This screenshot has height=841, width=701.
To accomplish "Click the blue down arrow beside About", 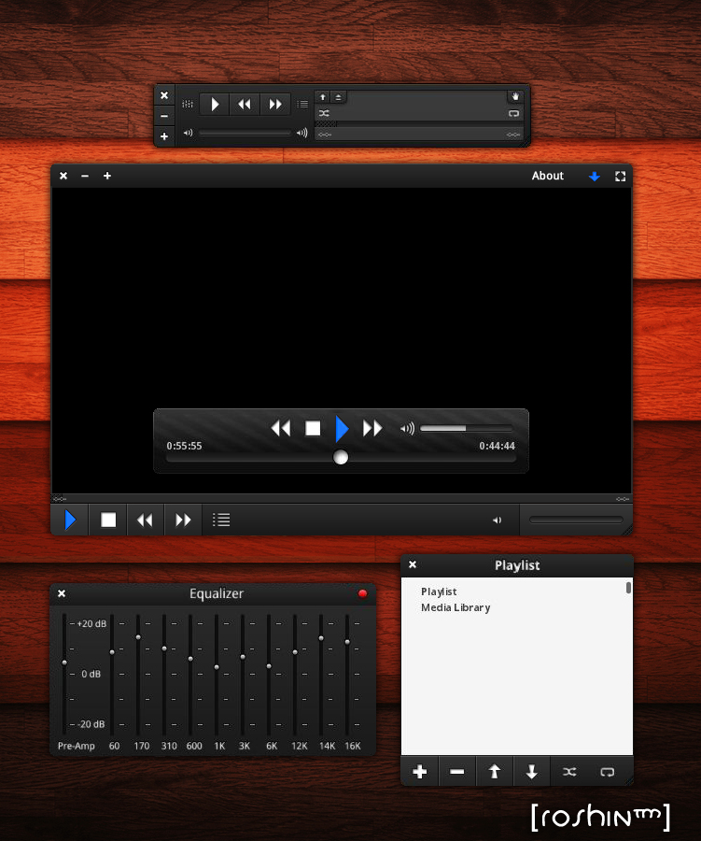I will point(595,176).
